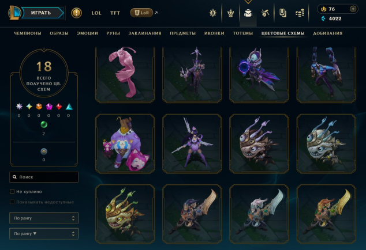The width and height of the screenshot is (366, 250).
Task: Click the ИГРАТЬ play button
Action: point(42,13)
